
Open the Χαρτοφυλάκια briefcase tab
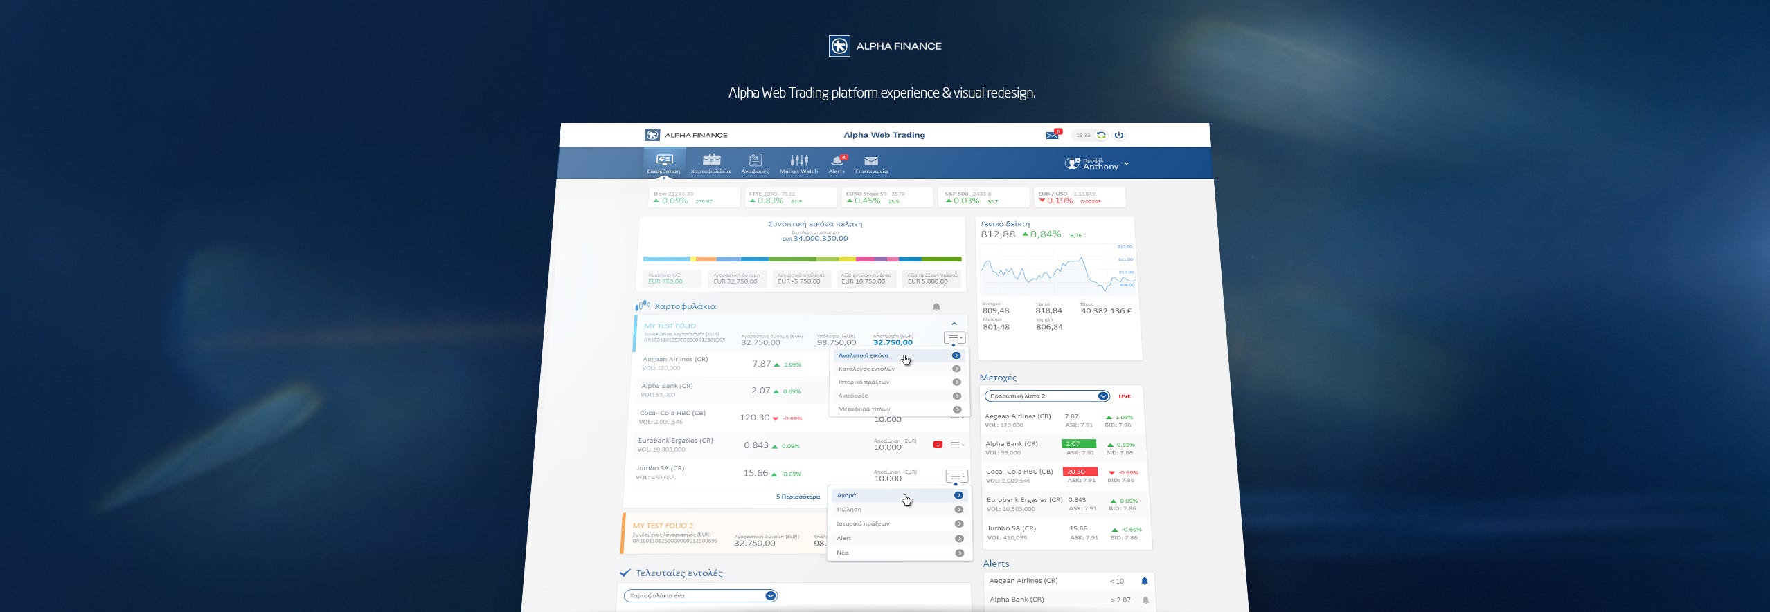(x=710, y=164)
